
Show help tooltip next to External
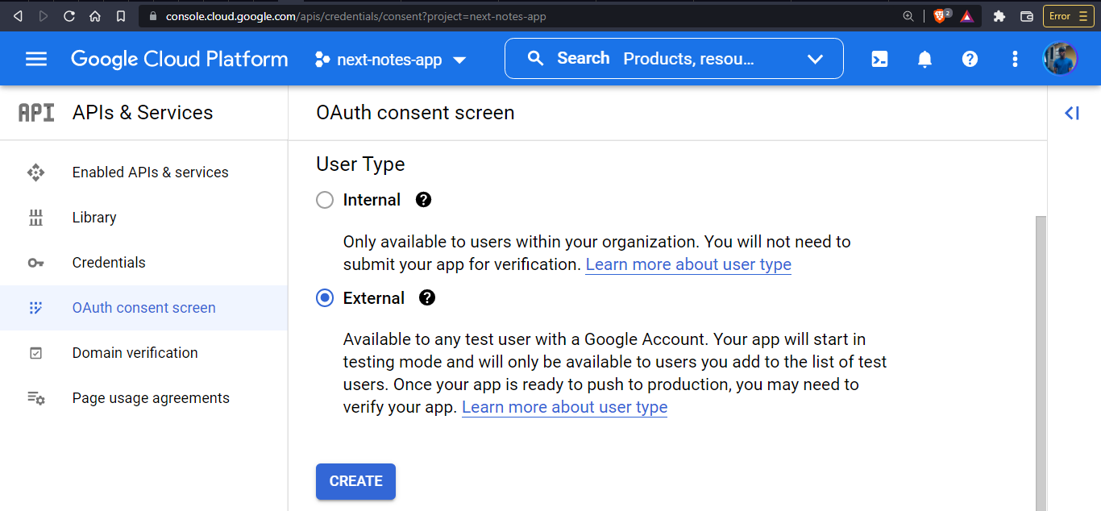427,298
